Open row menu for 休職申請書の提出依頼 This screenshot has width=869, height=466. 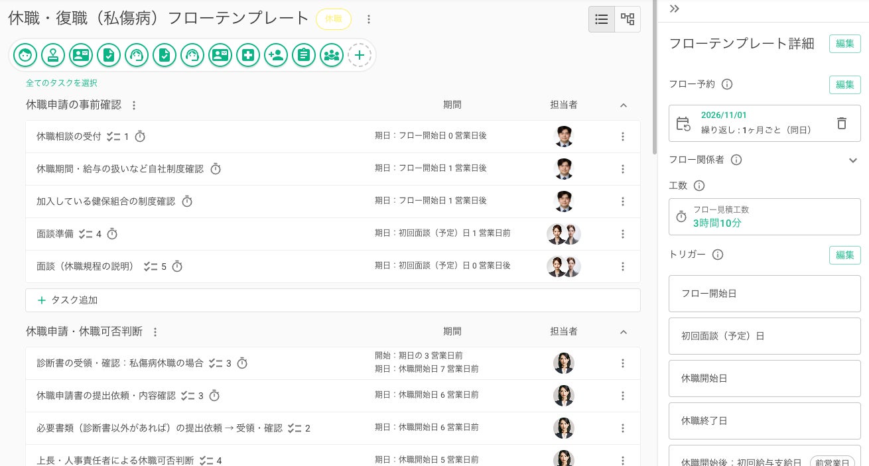coord(622,396)
